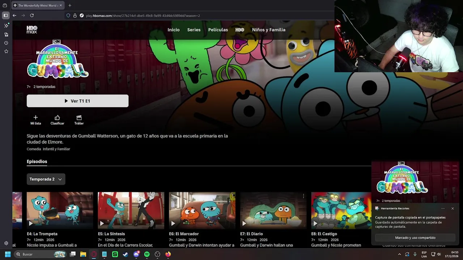Switch ESP LAA keyboard language
The height and width of the screenshot is (260, 463).
pos(424,254)
